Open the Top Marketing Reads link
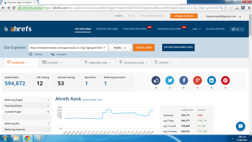 [x=151, y=16]
